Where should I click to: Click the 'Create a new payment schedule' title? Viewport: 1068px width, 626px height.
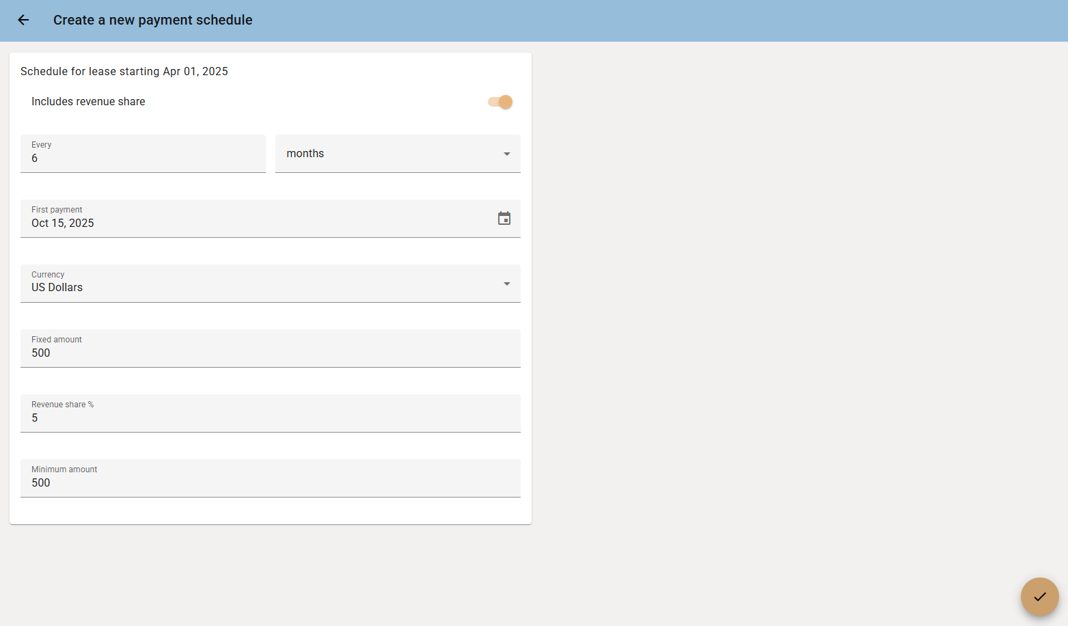point(153,20)
